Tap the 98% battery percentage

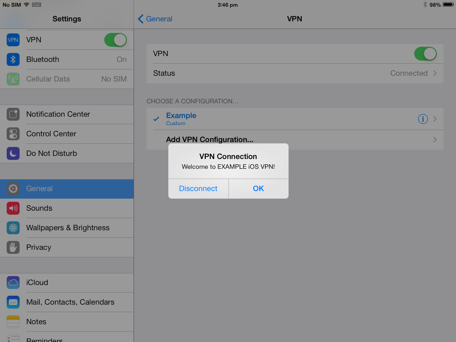pyautogui.click(x=435, y=5)
